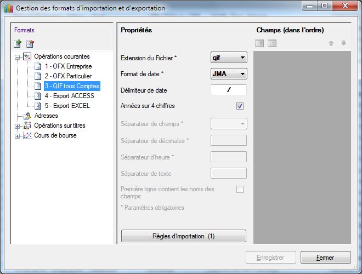
Task: Click the Délimiteur de date field
Action: [x=228, y=90]
